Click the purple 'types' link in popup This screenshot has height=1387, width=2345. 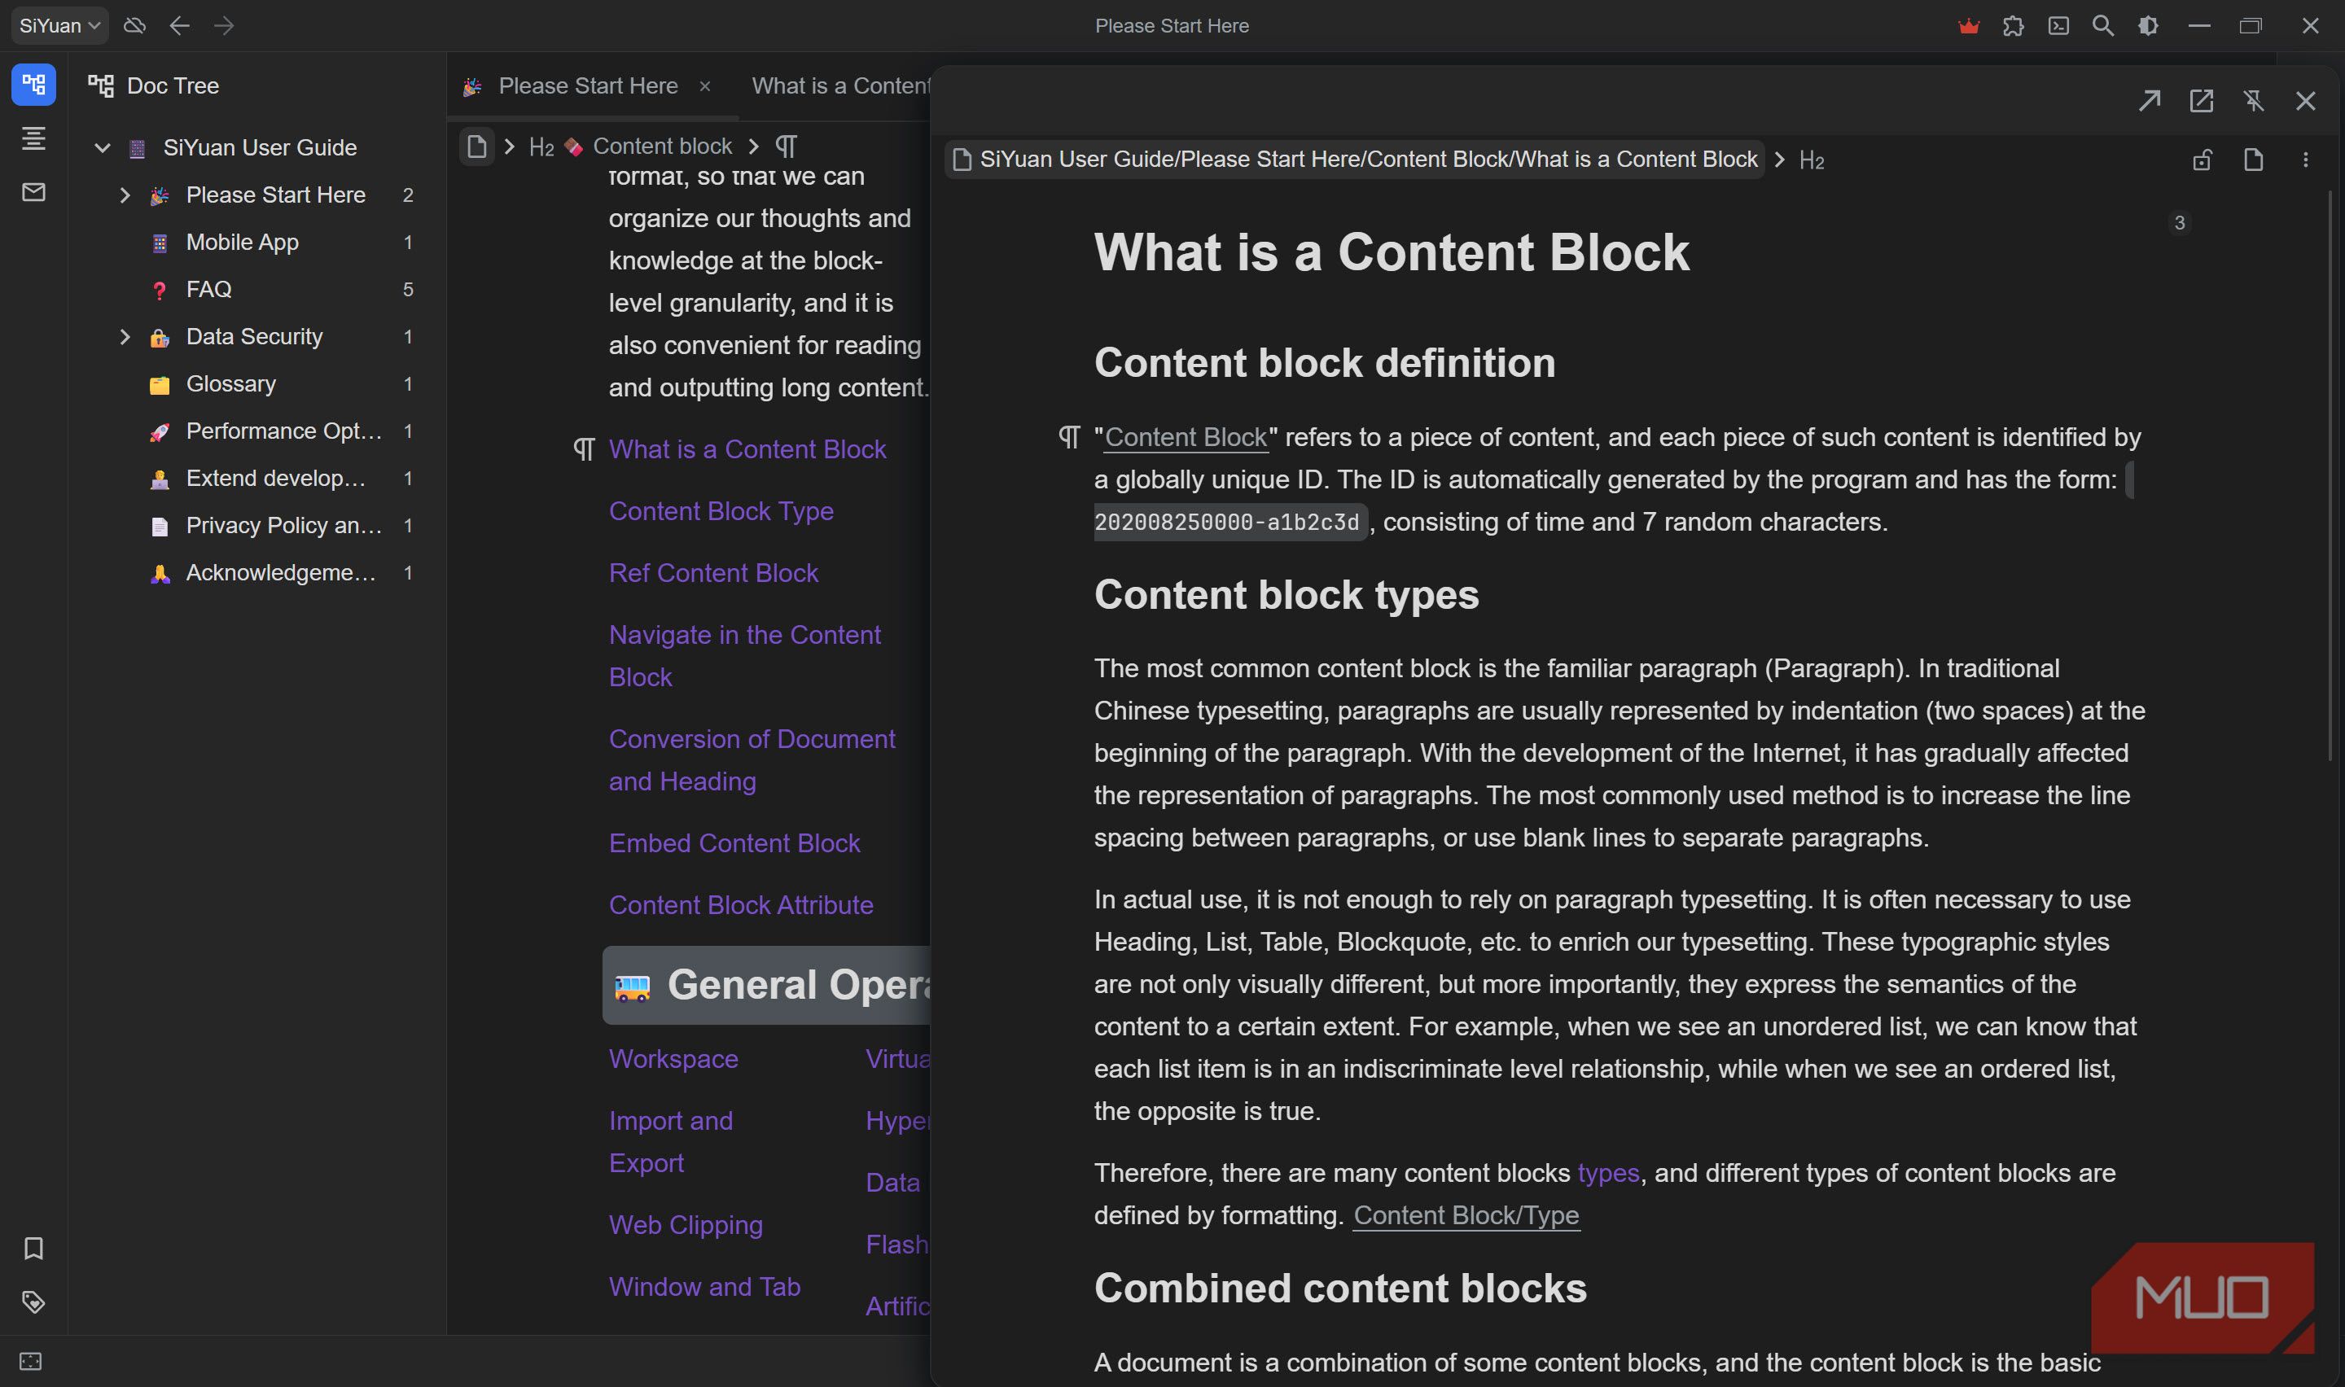coord(1607,1172)
